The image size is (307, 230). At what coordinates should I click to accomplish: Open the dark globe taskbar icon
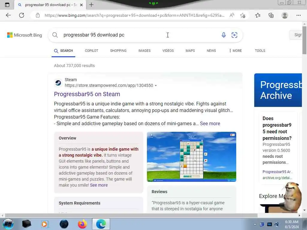point(64,224)
